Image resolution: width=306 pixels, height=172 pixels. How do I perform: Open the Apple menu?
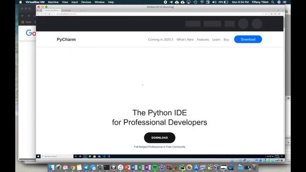click(21, 2)
